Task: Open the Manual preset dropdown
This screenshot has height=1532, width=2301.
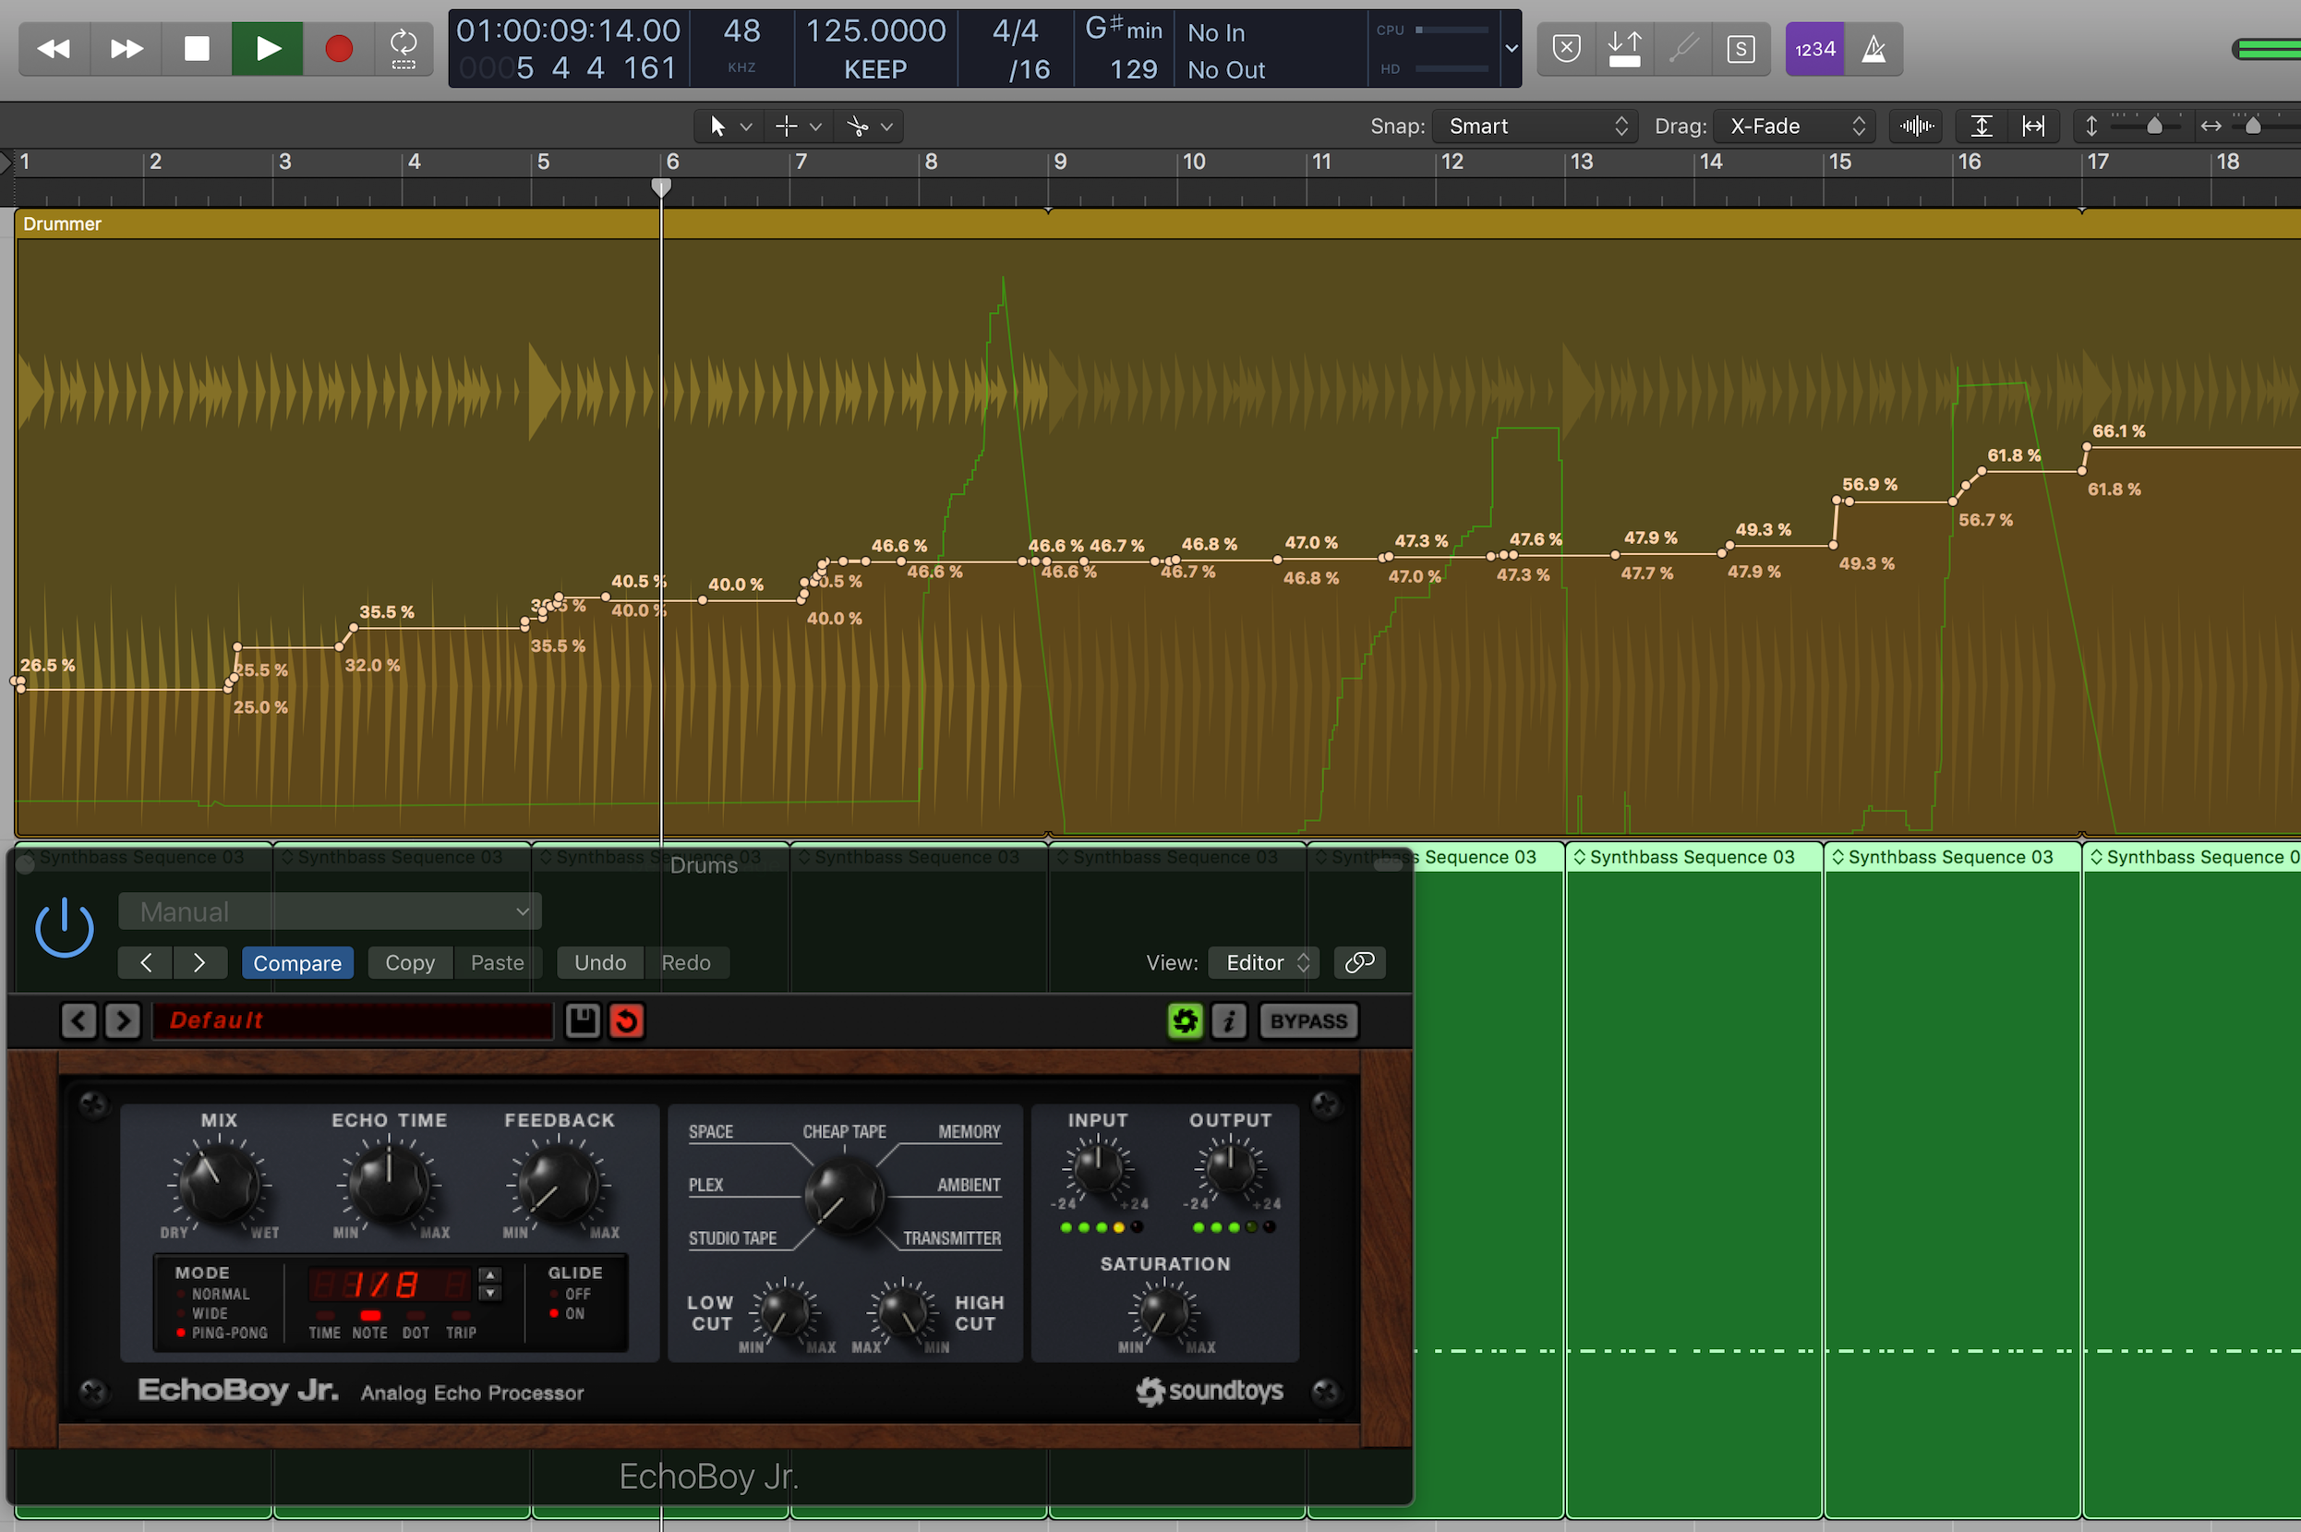Action: click(331, 911)
